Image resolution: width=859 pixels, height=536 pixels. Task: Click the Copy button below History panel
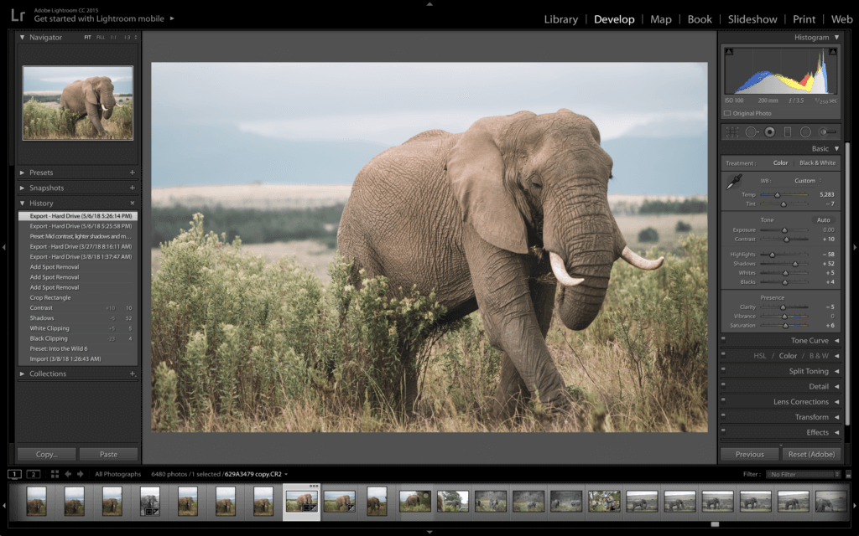pos(46,453)
